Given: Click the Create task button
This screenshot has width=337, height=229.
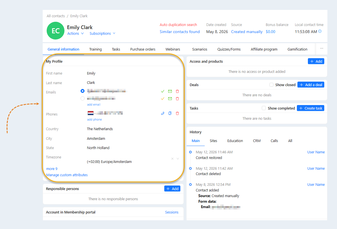Looking at the screenshot, I should pyautogui.click(x=310, y=108).
